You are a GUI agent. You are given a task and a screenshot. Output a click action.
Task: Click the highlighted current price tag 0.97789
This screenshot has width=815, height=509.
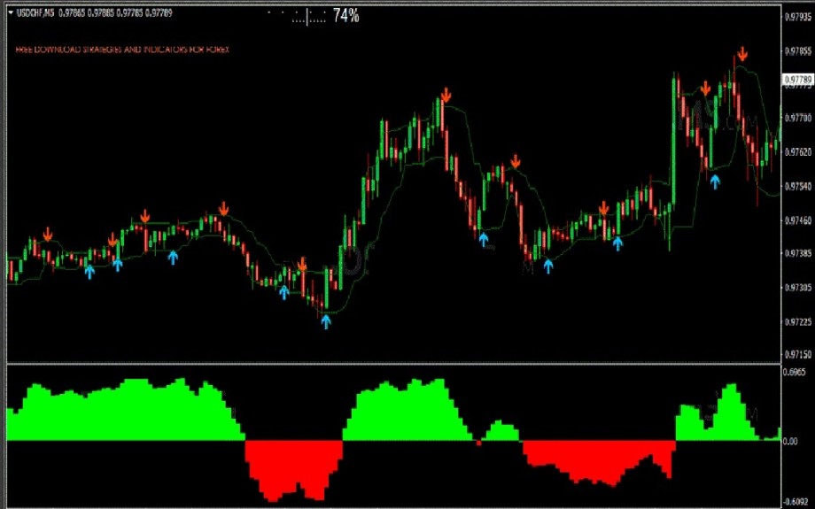point(797,81)
